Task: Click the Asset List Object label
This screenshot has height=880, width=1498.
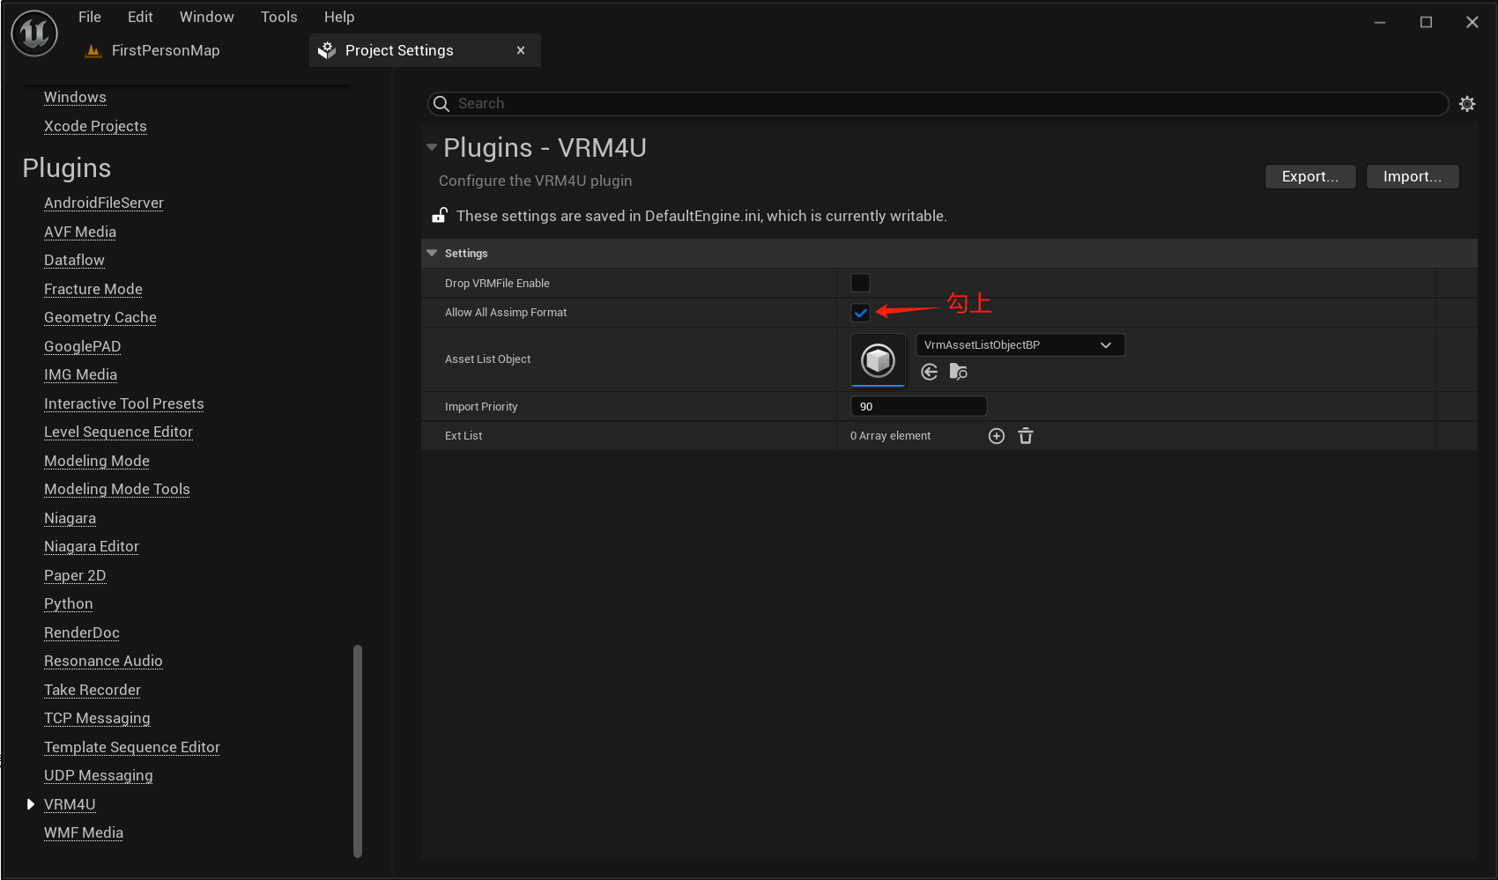Action: pos(487,359)
